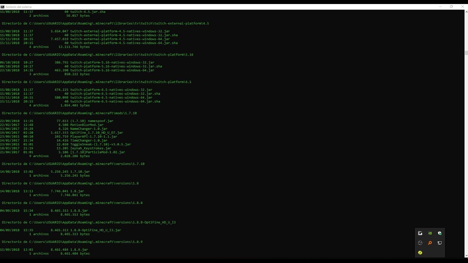Click file OptiFine_1.7.10_HD_U_D7.jar
This screenshot has width=468, height=263.
(97, 133)
